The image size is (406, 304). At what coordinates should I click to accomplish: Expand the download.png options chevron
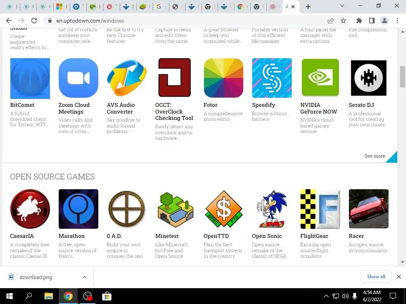pos(84,277)
